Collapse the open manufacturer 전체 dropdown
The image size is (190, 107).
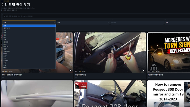click(x=29, y=23)
